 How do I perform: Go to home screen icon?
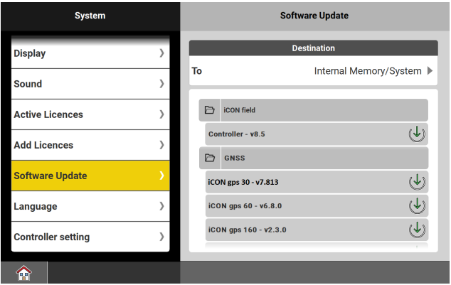pos(24,273)
